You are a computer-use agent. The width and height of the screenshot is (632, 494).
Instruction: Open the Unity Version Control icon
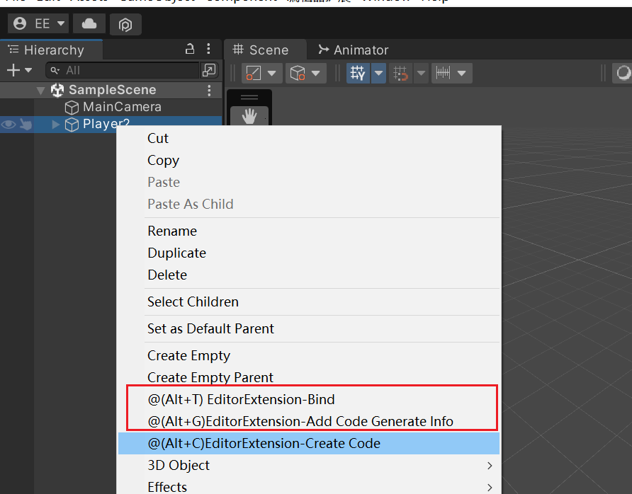click(x=125, y=24)
